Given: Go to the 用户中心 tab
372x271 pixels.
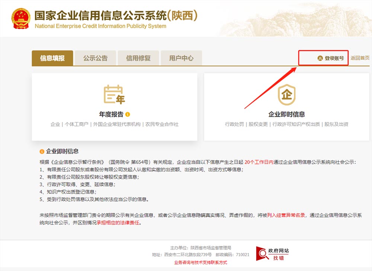Looking at the screenshot, I should pos(181,58).
